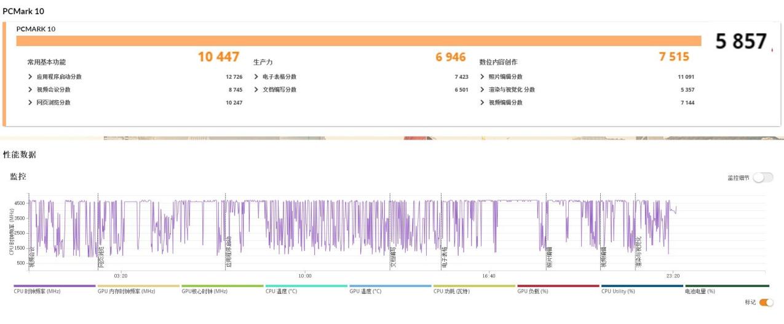Click the 常用基本功能 heading
The width and height of the screenshot is (784, 324).
pyautogui.click(x=46, y=62)
